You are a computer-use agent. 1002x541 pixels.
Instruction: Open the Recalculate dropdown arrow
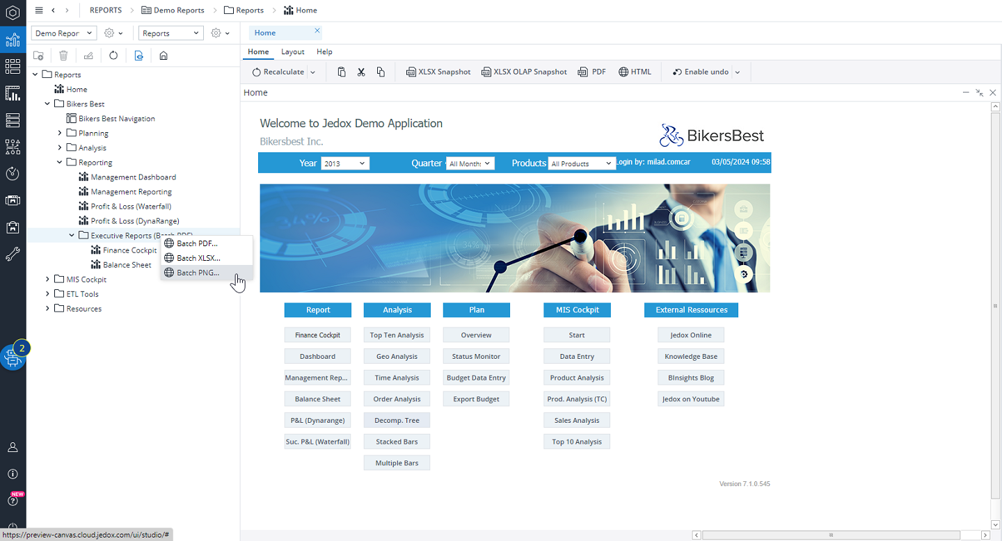312,72
